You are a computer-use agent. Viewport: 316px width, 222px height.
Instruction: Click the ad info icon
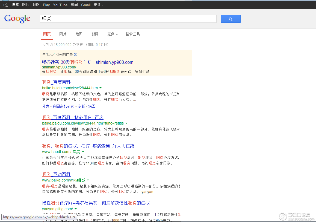click(76, 54)
